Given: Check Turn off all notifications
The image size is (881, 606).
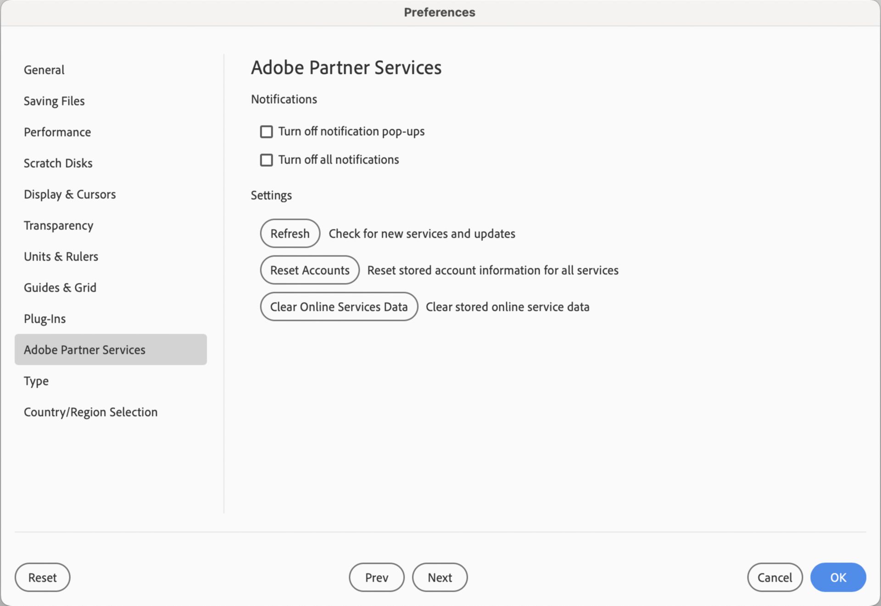Looking at the screenshot, I should (267, 160).
